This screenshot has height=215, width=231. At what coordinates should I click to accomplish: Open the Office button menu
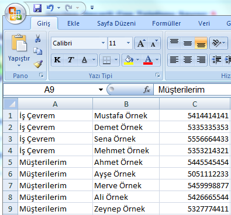coord(15,13)
